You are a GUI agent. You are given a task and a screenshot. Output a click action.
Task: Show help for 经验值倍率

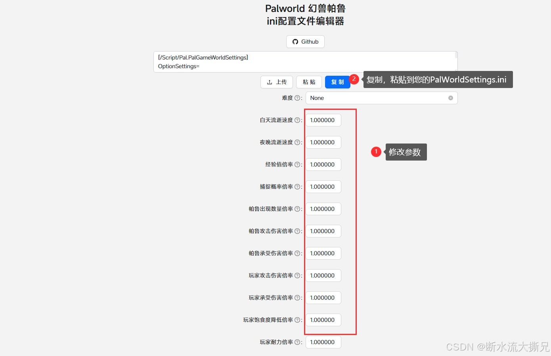coord(297,165)
